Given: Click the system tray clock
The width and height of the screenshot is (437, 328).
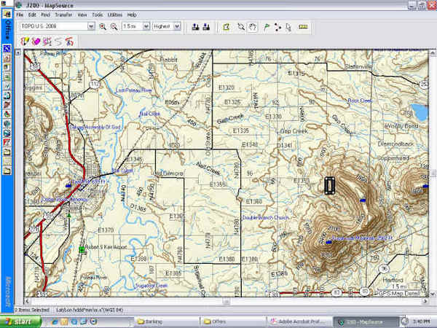Looking at the screenshot, I should click(x=422, y=321).
